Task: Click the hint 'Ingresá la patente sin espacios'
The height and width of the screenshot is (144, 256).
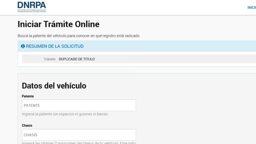Action: tap(65, 114)
